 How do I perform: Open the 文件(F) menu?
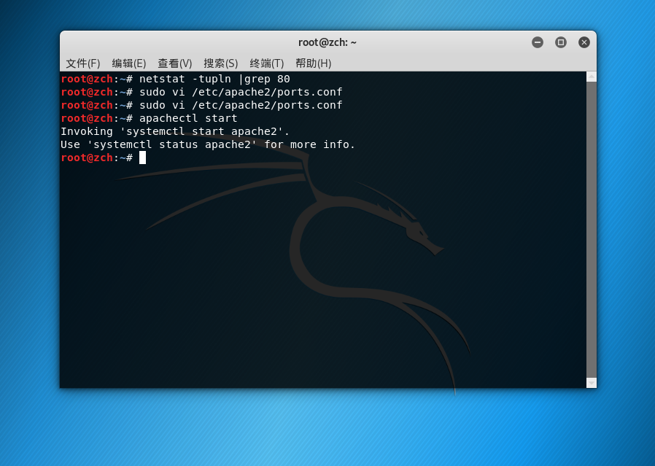[83, 63]
